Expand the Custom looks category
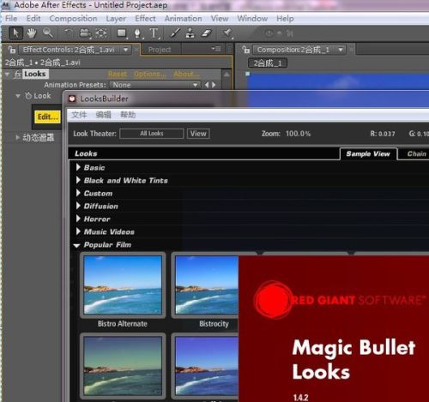The height and width of the screenshot is (402, 429). coord(78,193)
